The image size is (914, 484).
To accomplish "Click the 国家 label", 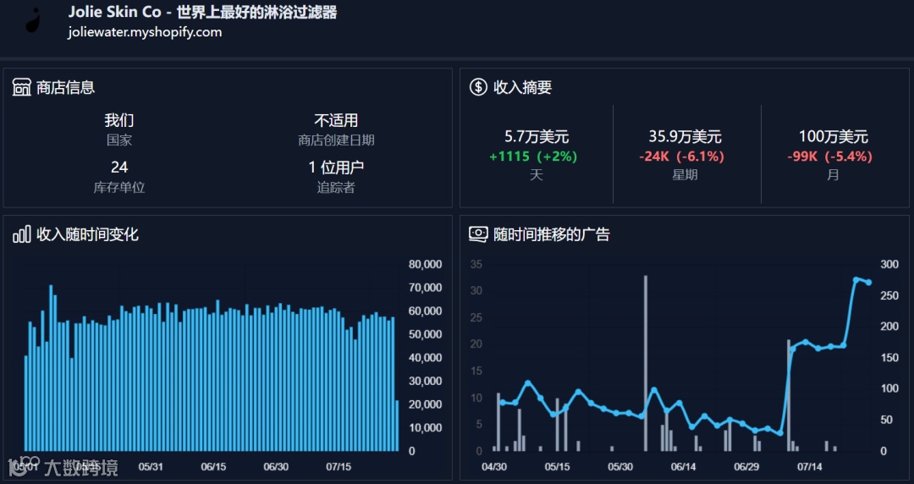I will pos(119,140).
